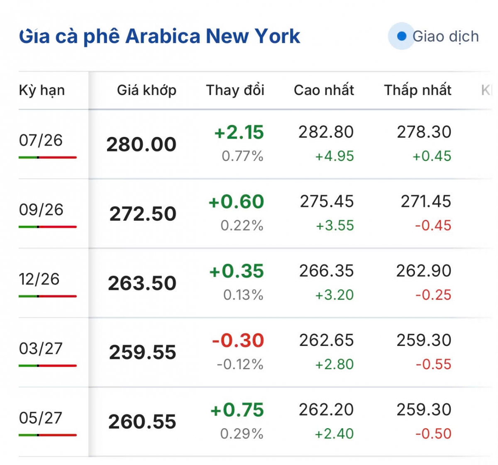This screenshot has height=465, width=498.
Task: Select the 07/26 contract term
Action: coord(41,140)
